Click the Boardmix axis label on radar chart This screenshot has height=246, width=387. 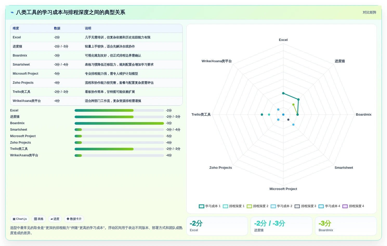364,115
